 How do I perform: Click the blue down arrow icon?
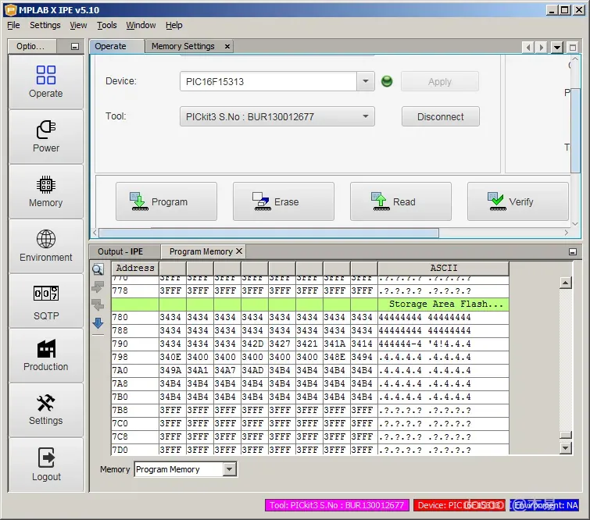[x=98, y=323]
